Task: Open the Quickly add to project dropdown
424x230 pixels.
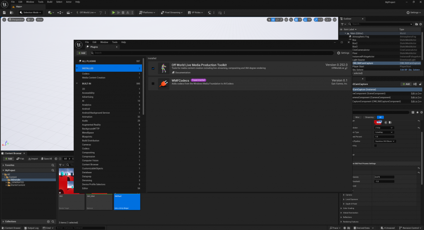Action: point(51,12)
